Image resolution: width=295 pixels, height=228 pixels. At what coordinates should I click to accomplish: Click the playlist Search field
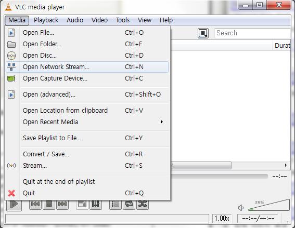point(252,33)
